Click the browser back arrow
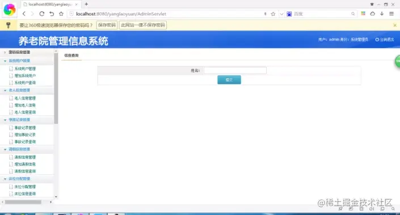 click(x=24, y=14)
